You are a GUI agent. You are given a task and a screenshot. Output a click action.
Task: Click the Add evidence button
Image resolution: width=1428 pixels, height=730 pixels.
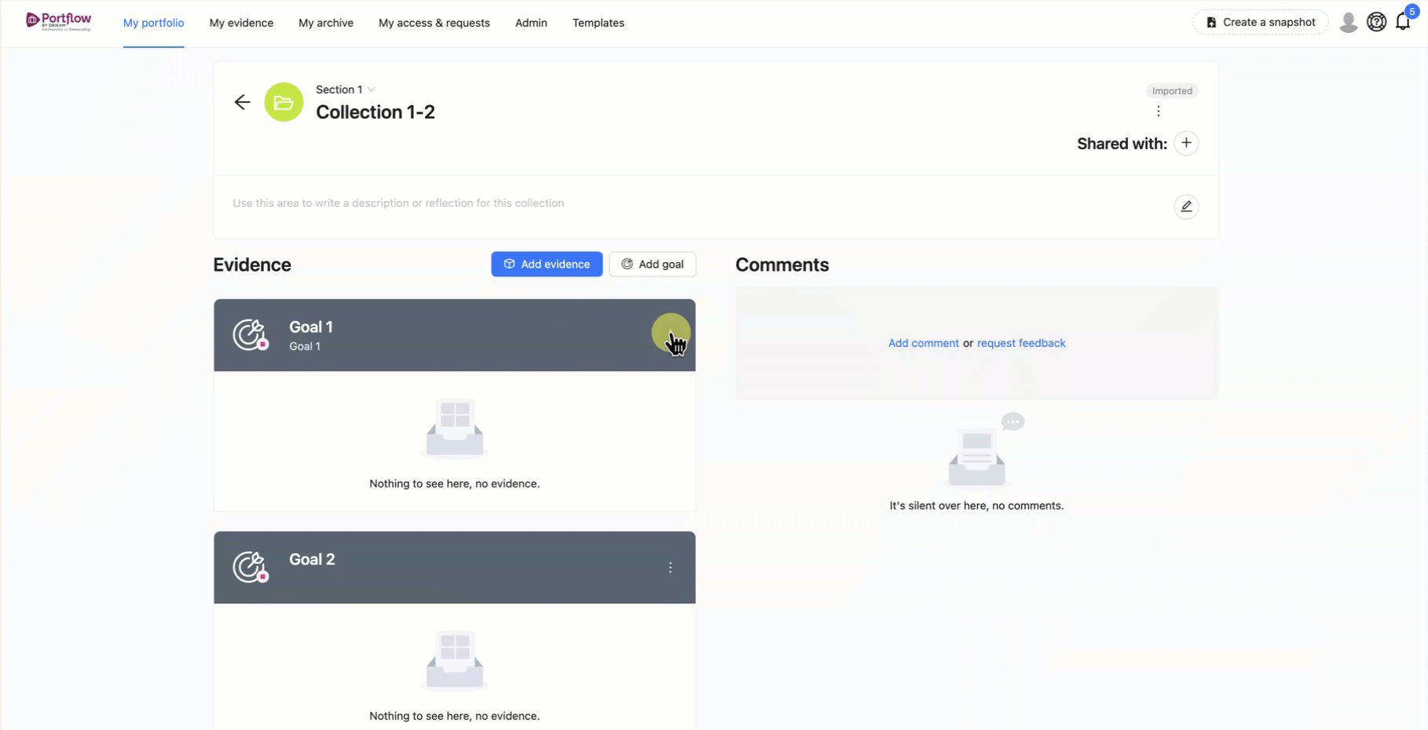(x=547, y=264)
